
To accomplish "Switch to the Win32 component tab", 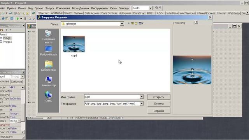I will click(x=68, y=13).
